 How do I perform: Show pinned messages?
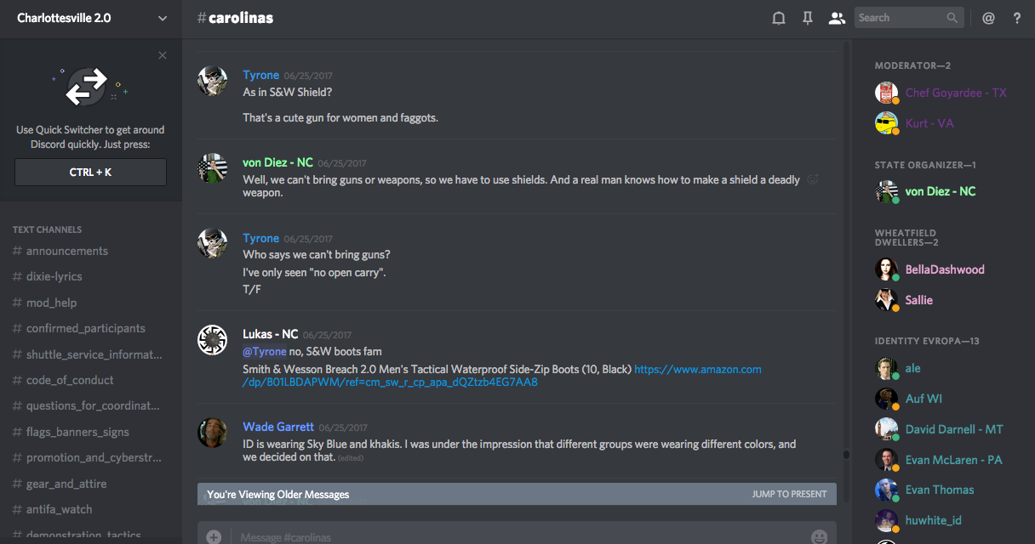pyautogui.click(x=808, y=18)
